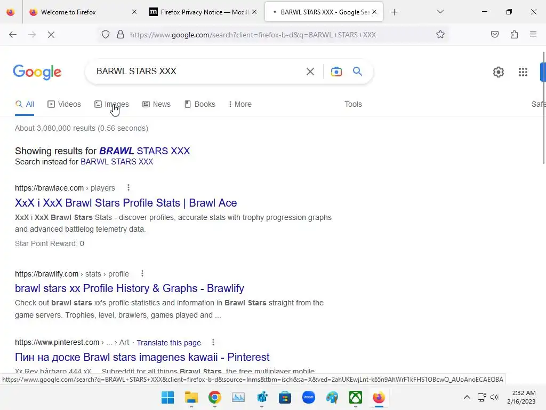The image size is (546, 410).
Task: Focus the Google search input field
Action: (x=198, y=72)
